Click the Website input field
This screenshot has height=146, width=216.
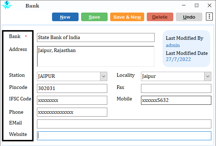[124, 136]
